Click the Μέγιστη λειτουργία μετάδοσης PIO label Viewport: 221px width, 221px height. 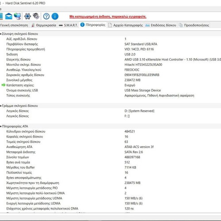[x=32, y=188]
